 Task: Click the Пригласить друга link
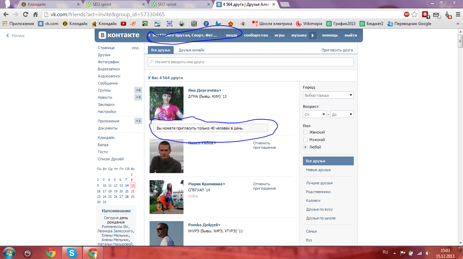pos(337,50)
